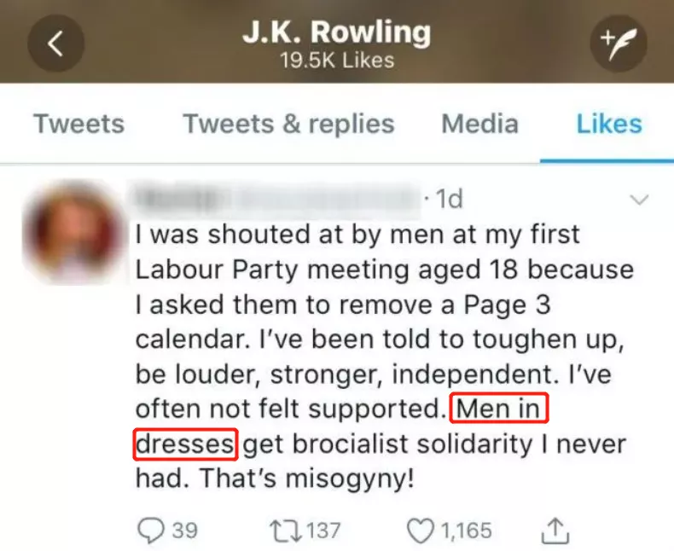Click the reply speech bubble icon
The height and width of the screenshot is (551, 674).
(x=152, y=531)
